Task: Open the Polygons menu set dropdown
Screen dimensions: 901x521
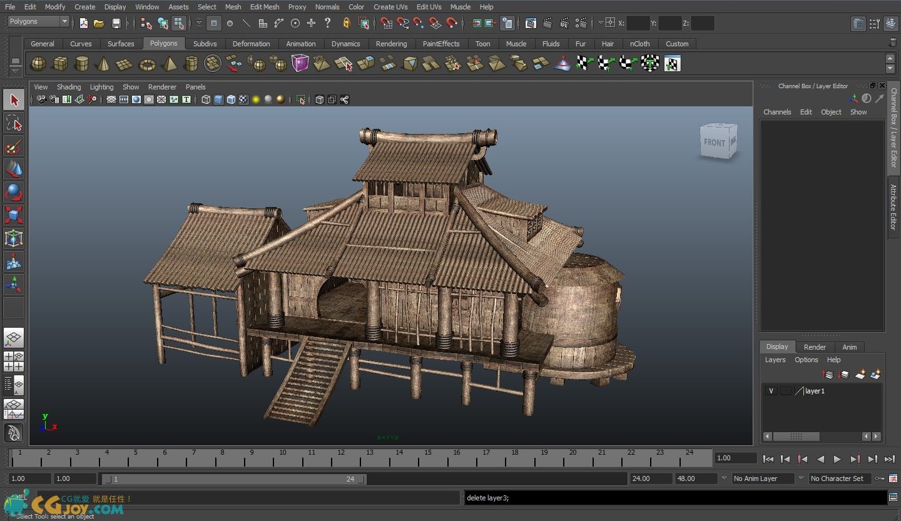Action: (x=38, y=22)
